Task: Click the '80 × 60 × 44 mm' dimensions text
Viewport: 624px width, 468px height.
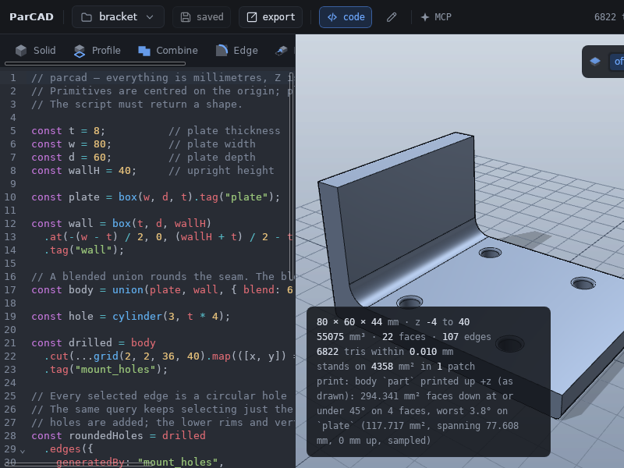Action: pos(357,322)
